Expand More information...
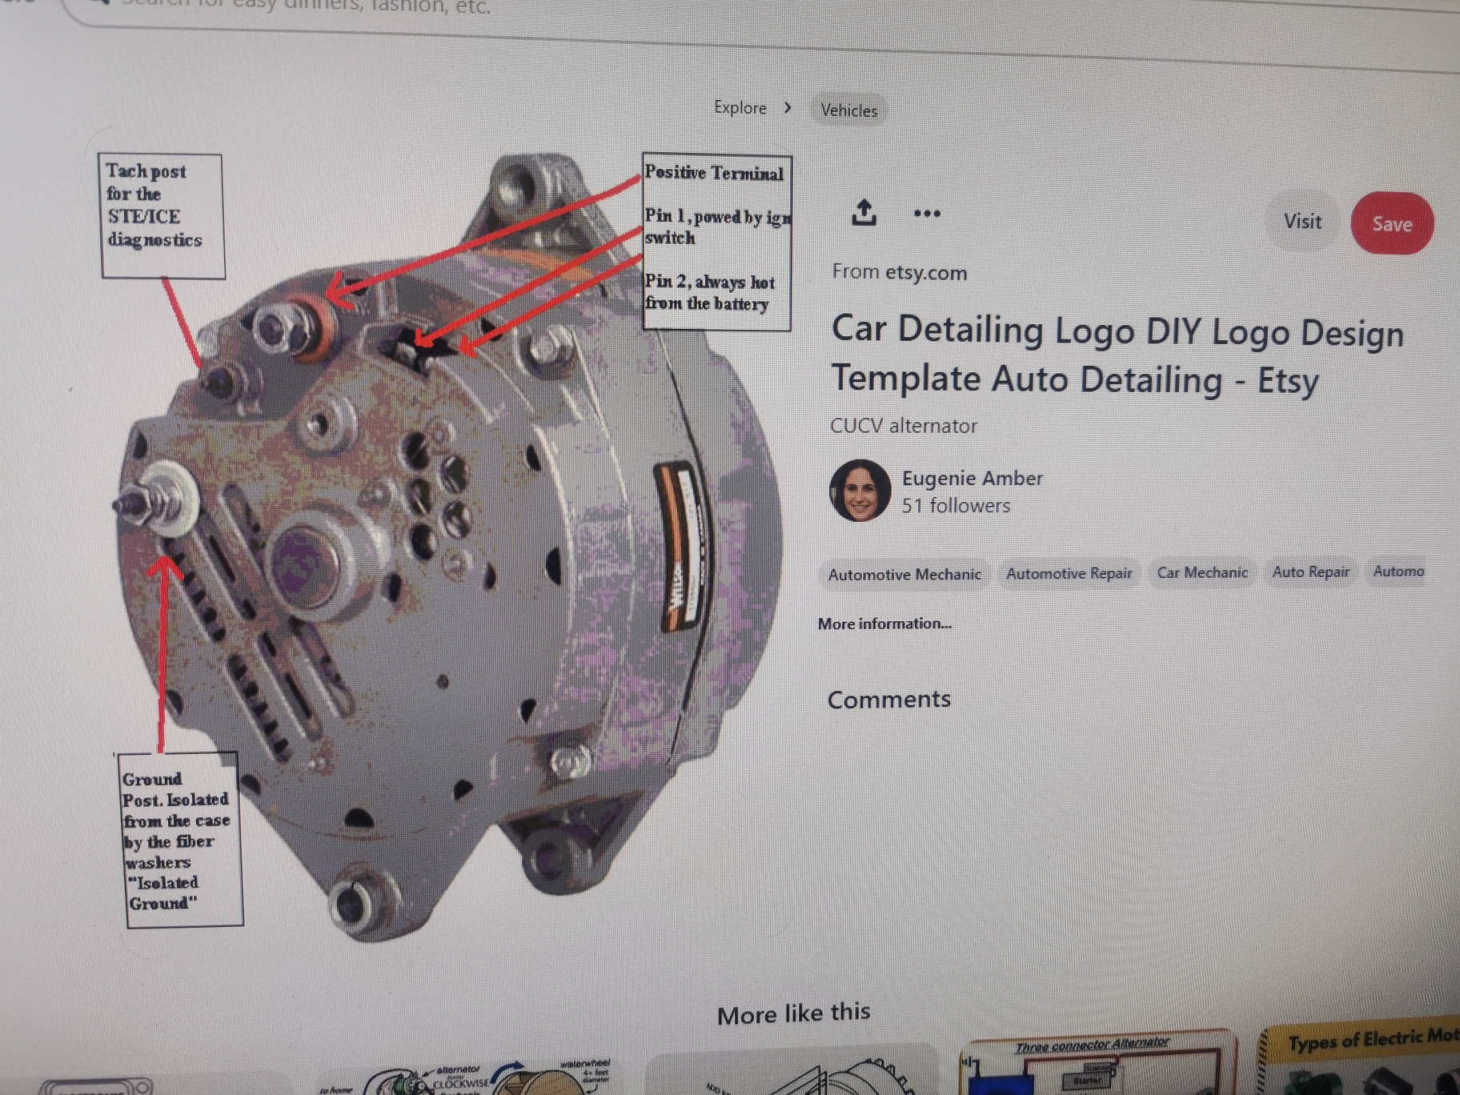The height and width of the screenshot is (1095, 1460). click(x=884, y=624)
